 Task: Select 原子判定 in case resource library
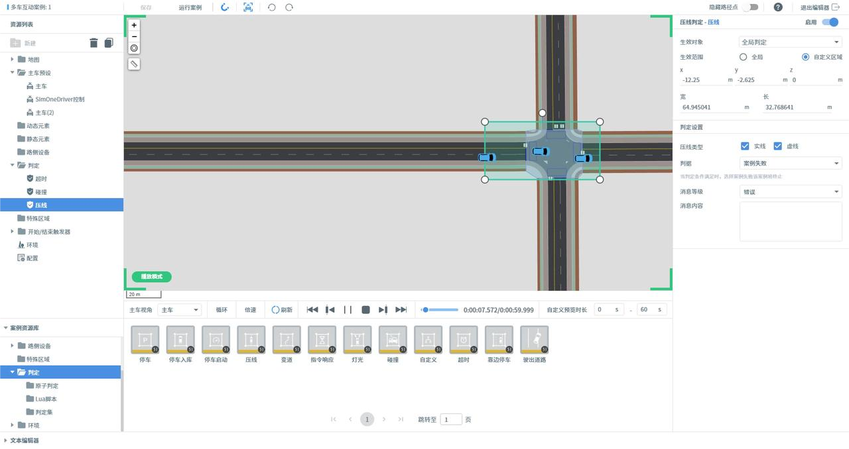pos(46,385)
